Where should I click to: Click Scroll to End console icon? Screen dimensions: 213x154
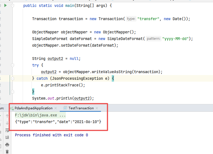7,137
